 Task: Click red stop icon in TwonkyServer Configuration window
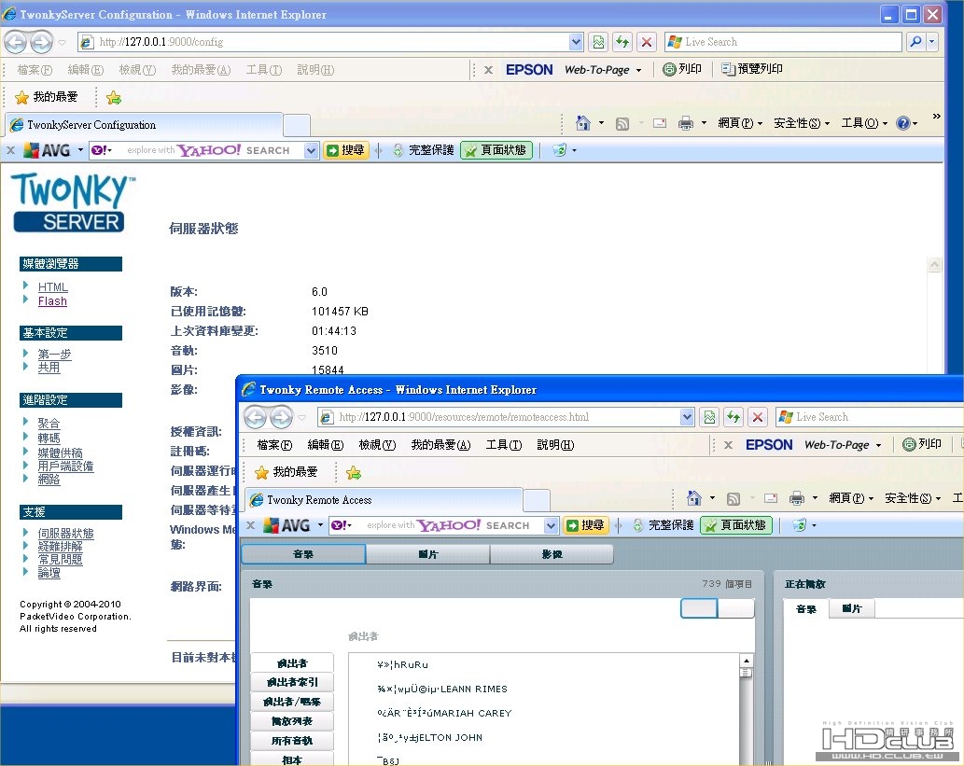click(x=646, y=42)
